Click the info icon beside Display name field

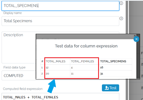pos(121,18)
